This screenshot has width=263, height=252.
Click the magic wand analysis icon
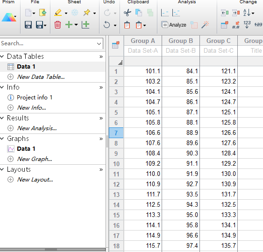coord(205,25)
